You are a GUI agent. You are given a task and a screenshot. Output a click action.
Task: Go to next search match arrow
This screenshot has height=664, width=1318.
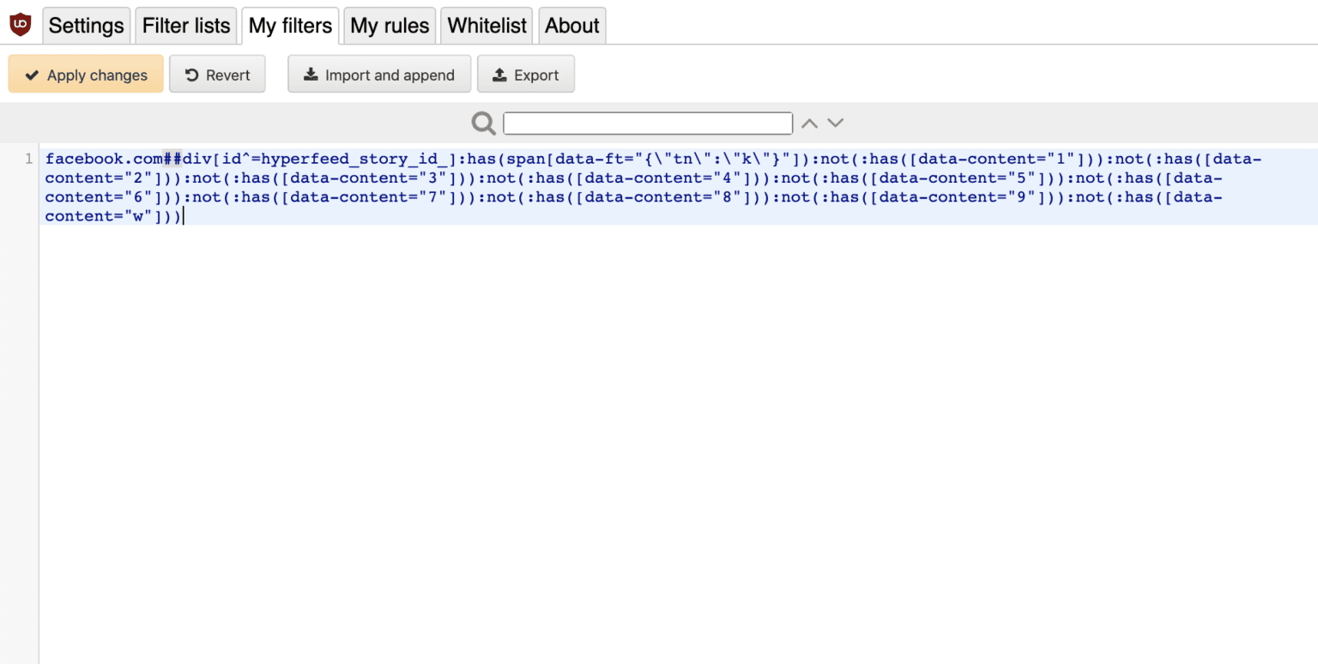[x=835, y=124]
